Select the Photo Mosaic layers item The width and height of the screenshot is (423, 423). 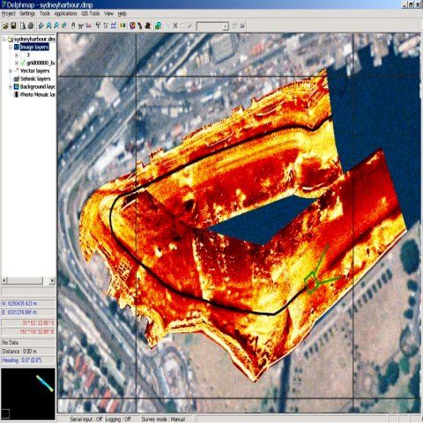tap(38, 94)
